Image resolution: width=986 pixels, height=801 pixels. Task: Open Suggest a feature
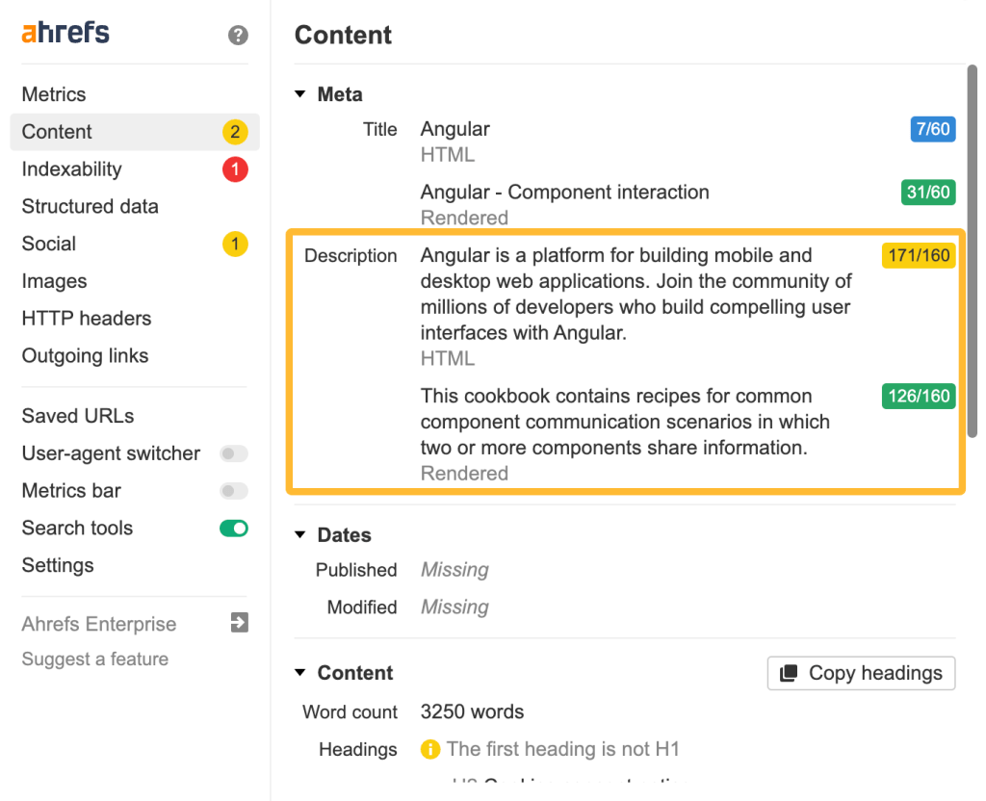tap(95, 659)
